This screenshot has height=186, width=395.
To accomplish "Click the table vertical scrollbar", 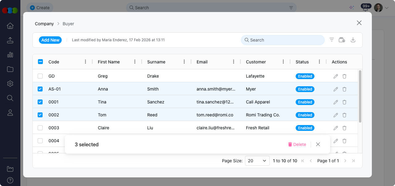I will coord(360,96).
